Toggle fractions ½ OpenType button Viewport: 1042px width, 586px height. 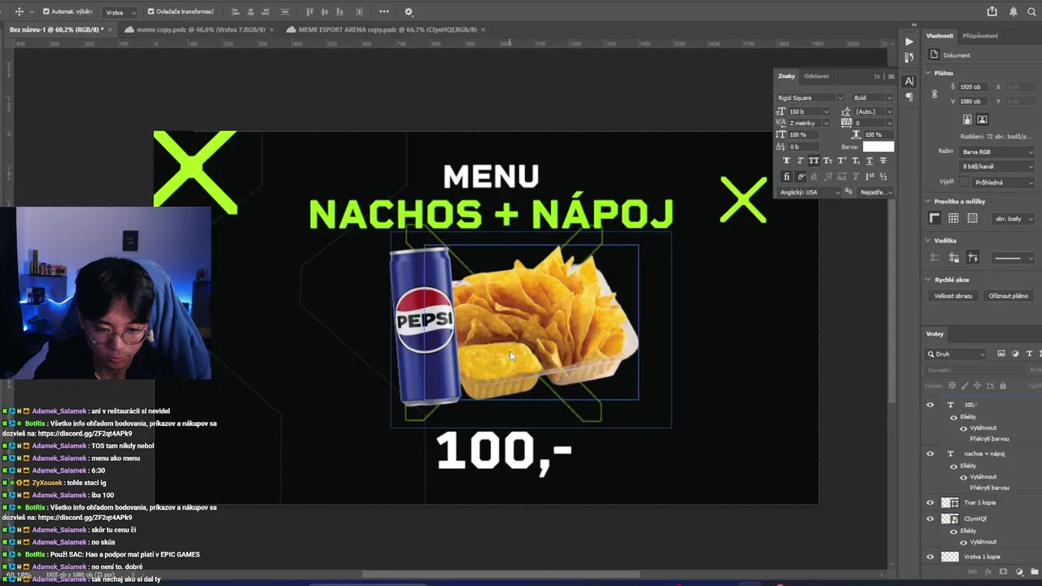click(x=883, y=176)
